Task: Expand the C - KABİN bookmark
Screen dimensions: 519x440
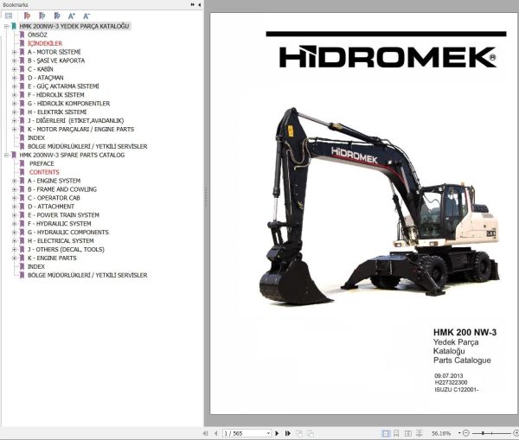Action: pyautogui.click(x=14, y=69)
